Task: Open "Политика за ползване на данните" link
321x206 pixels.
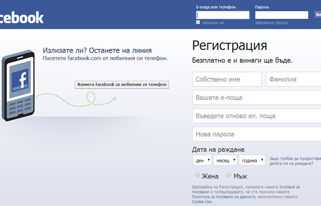Action: 223,197
